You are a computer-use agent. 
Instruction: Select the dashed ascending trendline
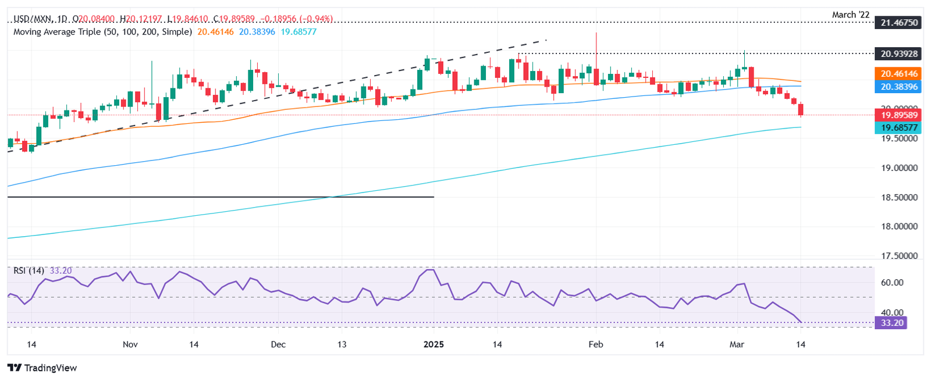coord(291,94)
